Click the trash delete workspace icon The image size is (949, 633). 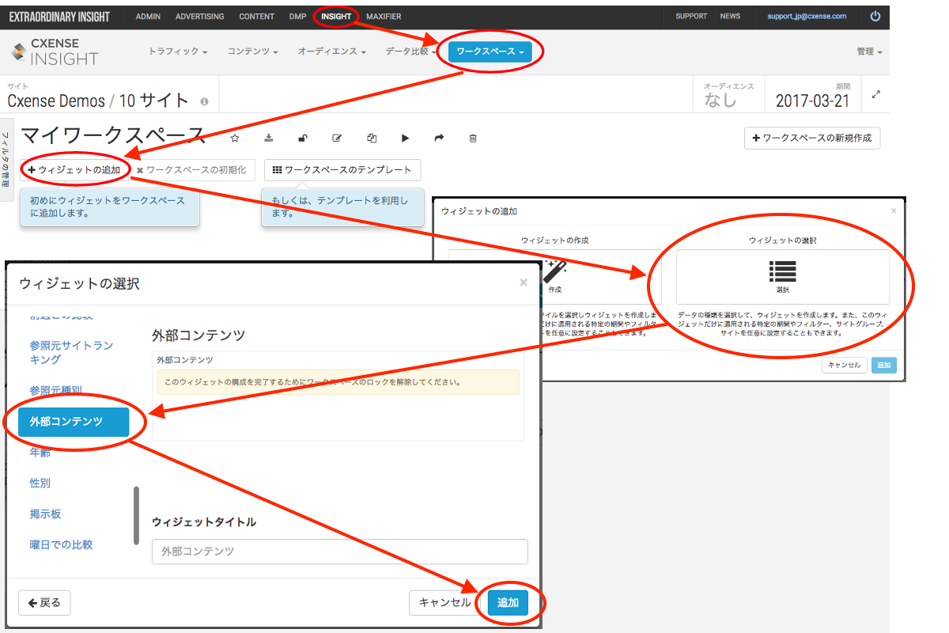473,138
